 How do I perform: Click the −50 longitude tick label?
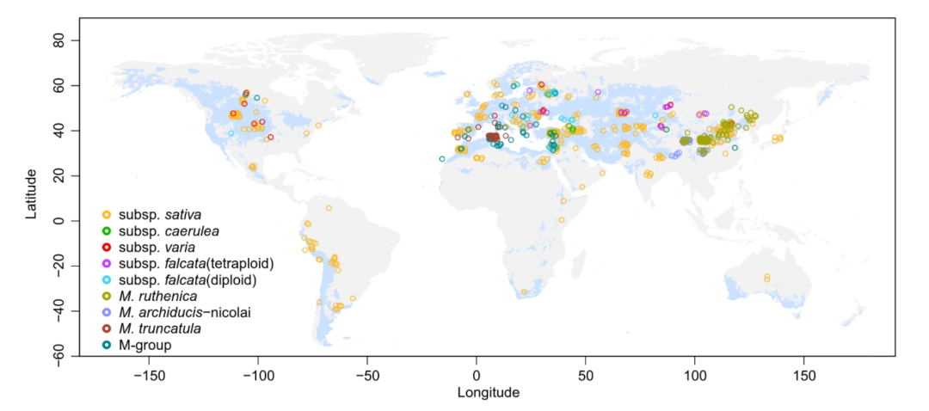click(x=366, y=376)
